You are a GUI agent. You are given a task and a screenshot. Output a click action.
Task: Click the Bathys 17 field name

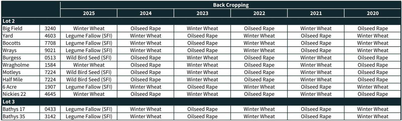click(x=14, y=109)
